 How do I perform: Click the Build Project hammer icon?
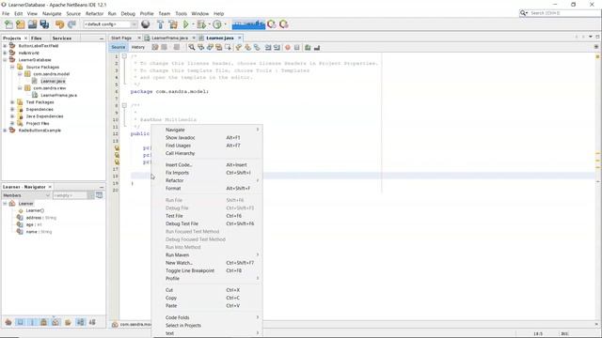pyautogui.click(x=161, y=24)
